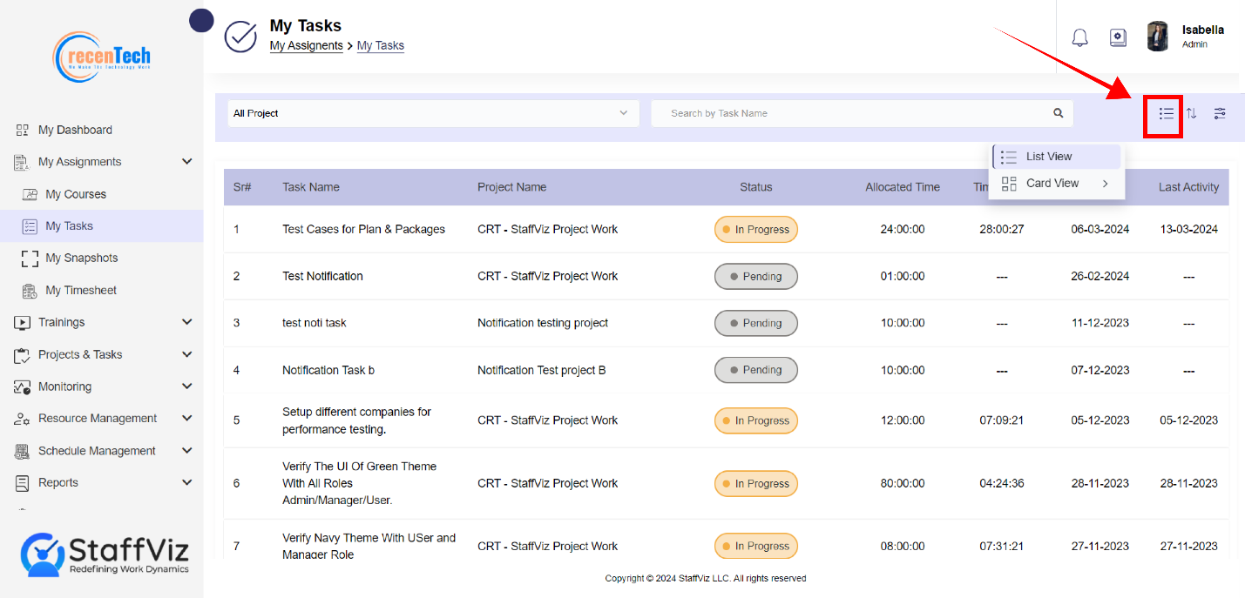This screenshot has height=598, width=1245.
Task: Expand Projects & Tasks using its chevron
Action: 186,354
